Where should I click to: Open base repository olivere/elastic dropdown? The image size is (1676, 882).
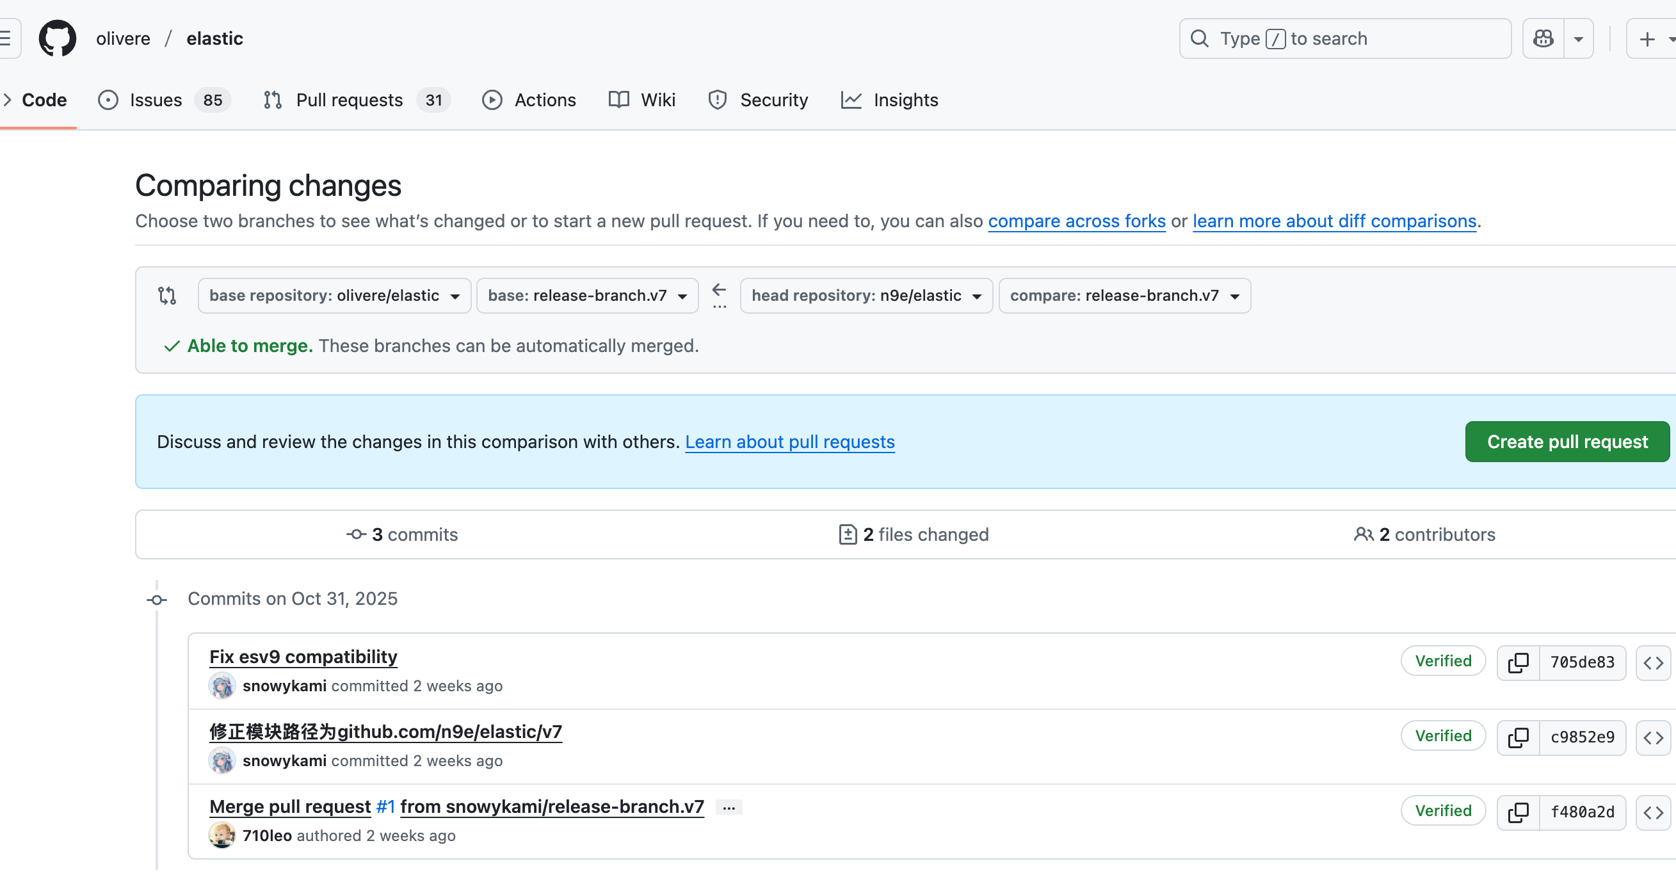(x=334, y=295)
